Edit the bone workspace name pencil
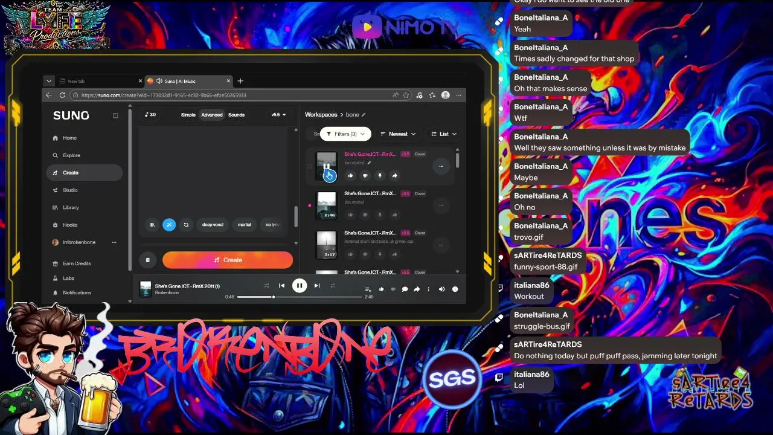Image resolution: width=773 pixels, height=435 pixels. coord(364,115)
